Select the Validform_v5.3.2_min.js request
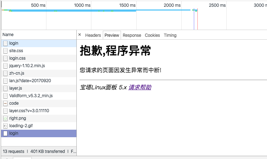Viewport: 267px width, 159px height. [x=39, y=96]
